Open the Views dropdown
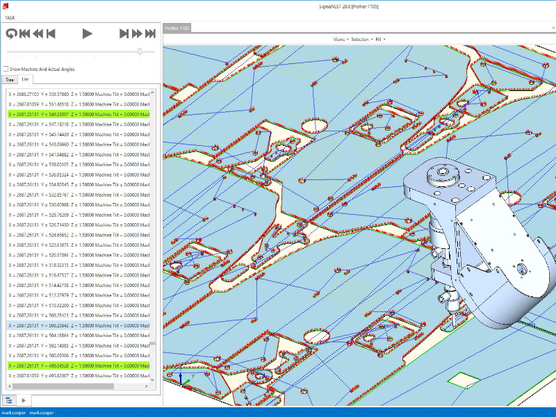The width and height of the screenshot is (556, 417). (341, 40)
